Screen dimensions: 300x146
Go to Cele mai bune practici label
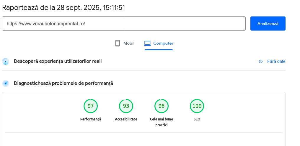click(162, 122)
